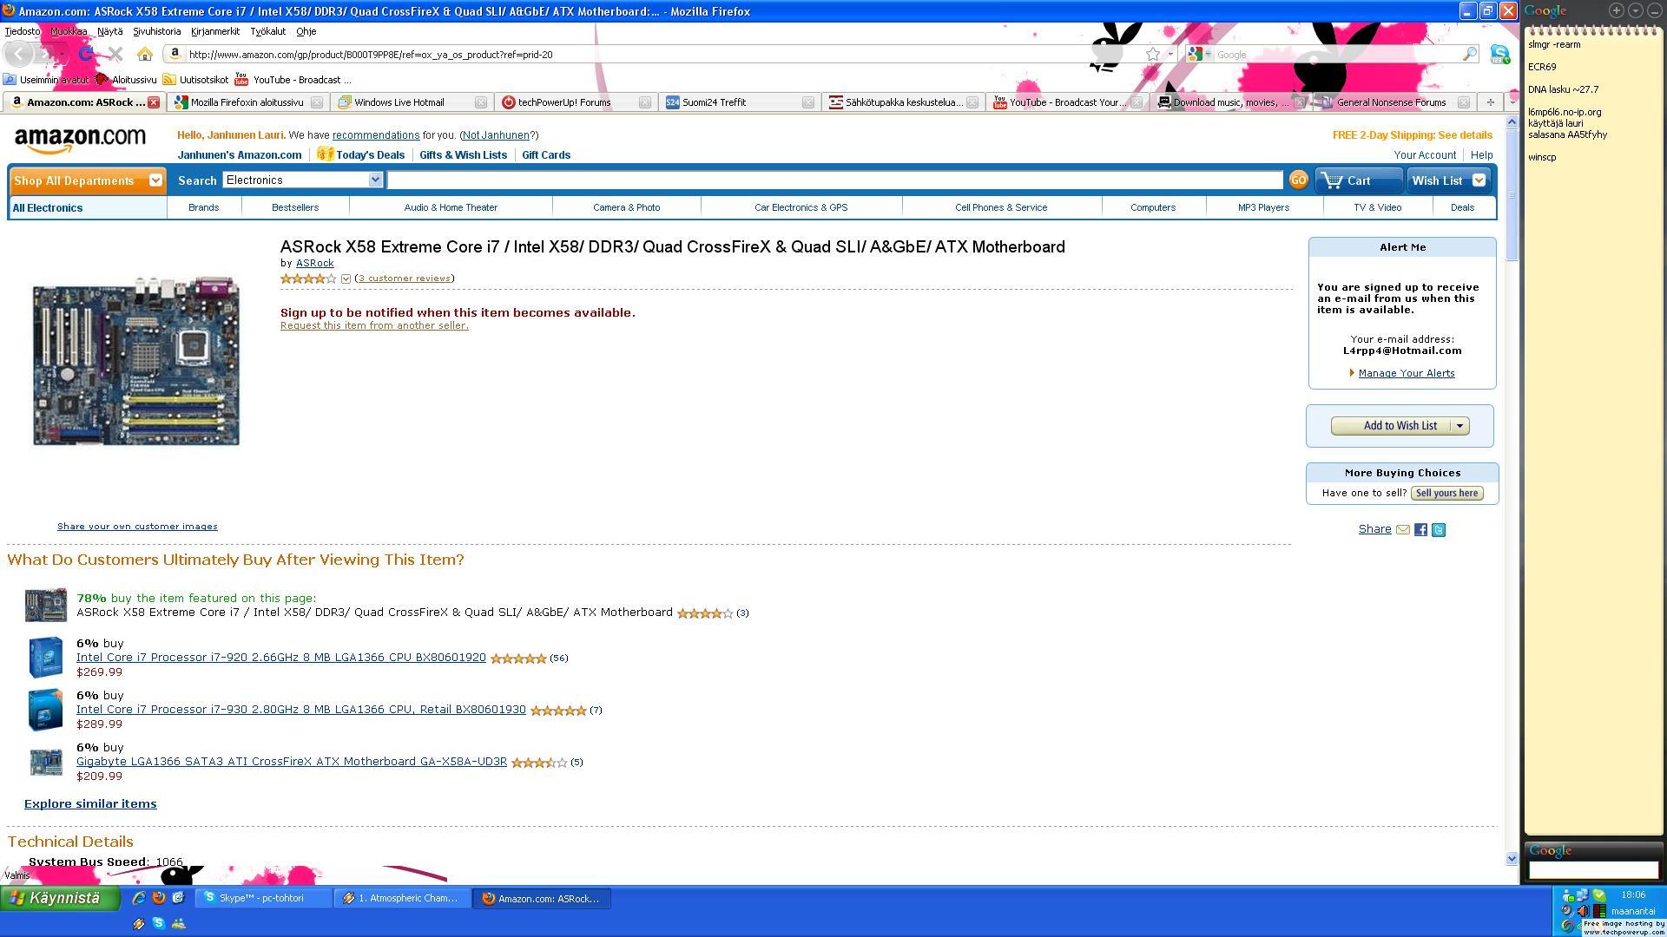Click the Add to Wish List button

tap(1400, 426)
